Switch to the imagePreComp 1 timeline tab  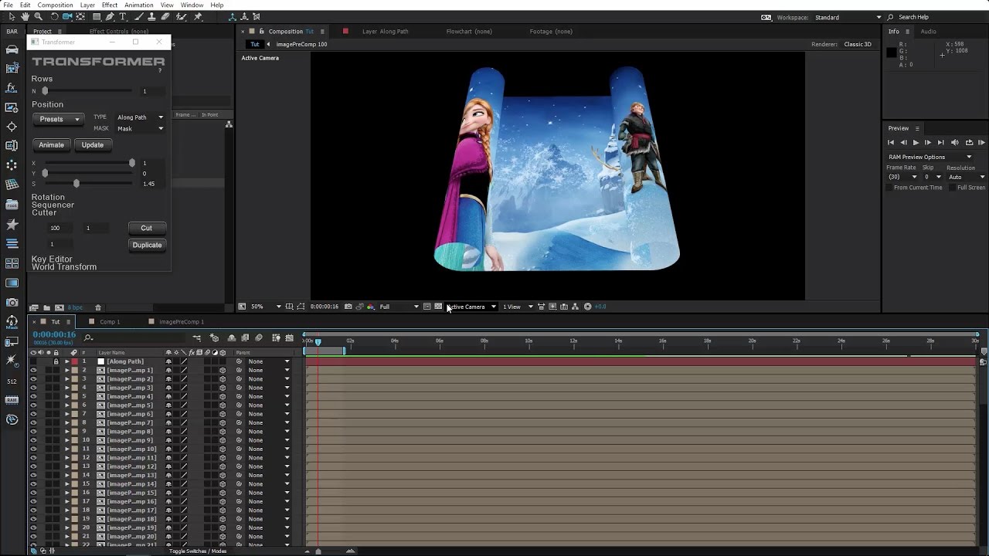coord(181,321)
